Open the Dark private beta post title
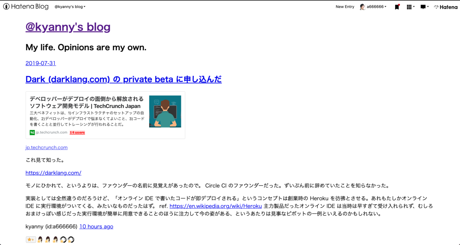This screenshot has height=245, width=460. click(x=123, y=79)
